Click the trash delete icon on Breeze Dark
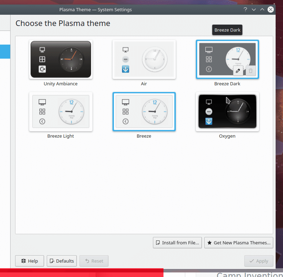The image size is (283, 277). [251, 71]
